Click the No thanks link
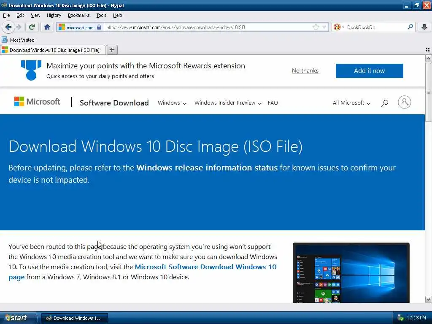 pyautogui.click(x=305, y=71)
